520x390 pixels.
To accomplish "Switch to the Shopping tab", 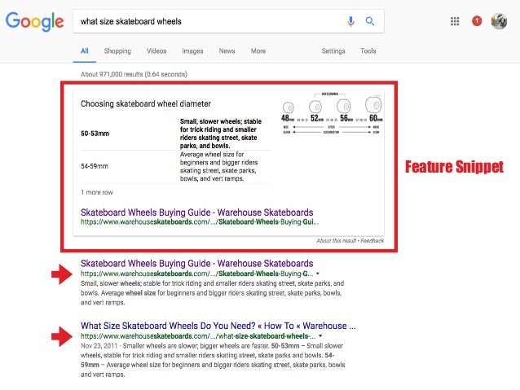I will pos(117,51).
